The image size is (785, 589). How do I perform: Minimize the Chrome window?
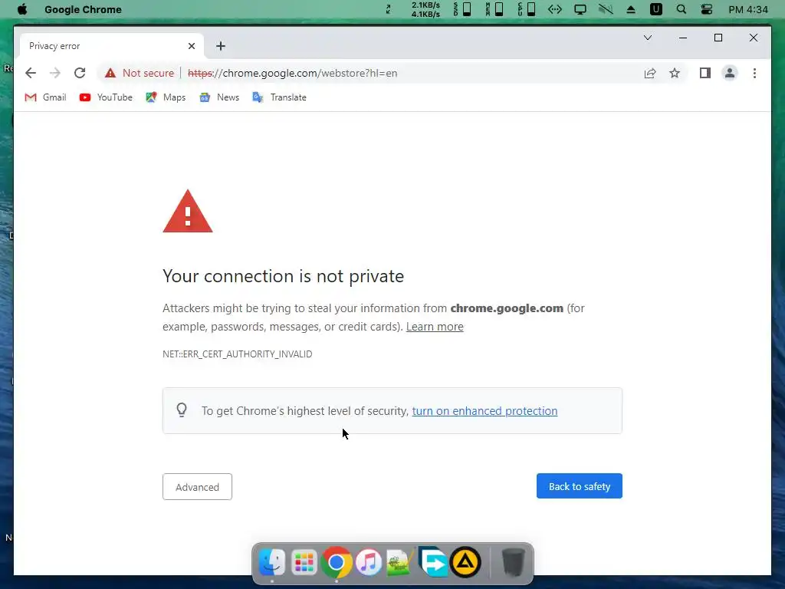(683, 38)
